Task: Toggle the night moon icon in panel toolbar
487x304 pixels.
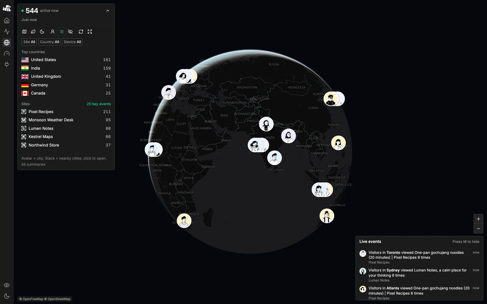Action: click(42, 32)
